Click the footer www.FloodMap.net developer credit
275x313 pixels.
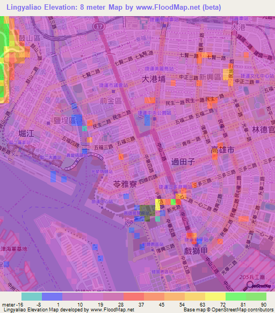(x=112, y=310)
